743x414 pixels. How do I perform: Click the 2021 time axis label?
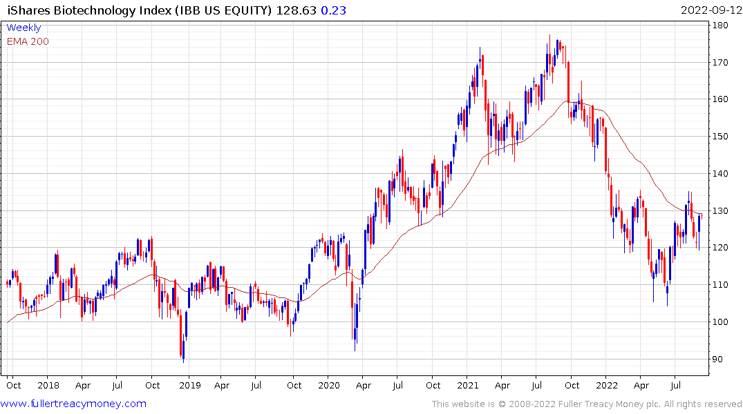468,385
